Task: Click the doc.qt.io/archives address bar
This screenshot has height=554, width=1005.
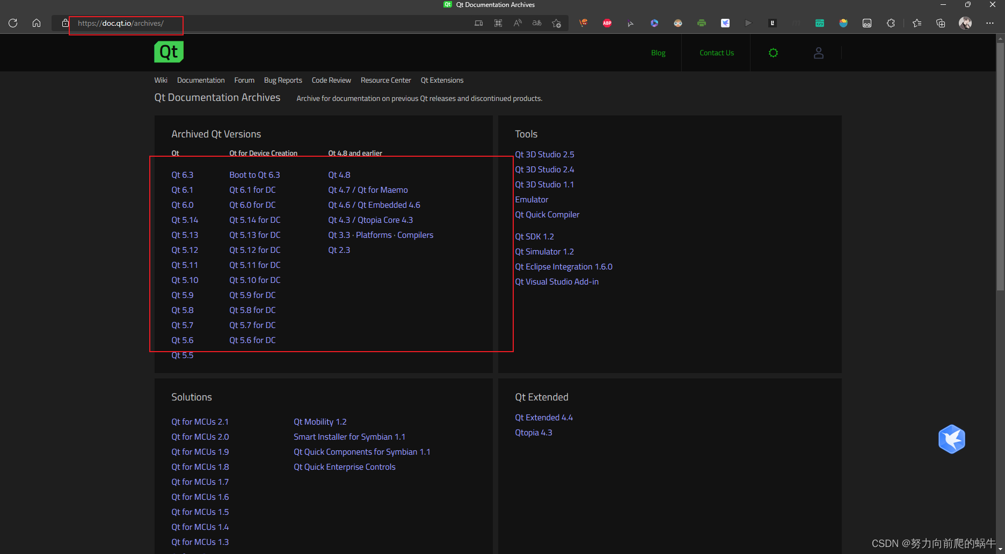Action: click(121, 23)
